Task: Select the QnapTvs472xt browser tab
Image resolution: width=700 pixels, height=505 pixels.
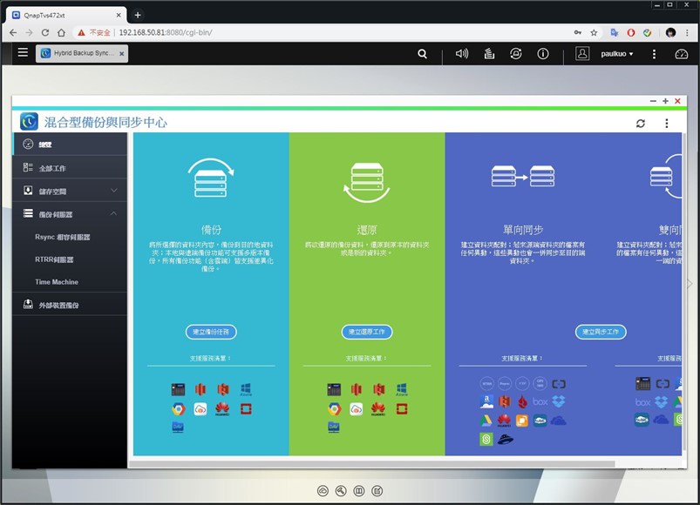Action: [67, 15]
